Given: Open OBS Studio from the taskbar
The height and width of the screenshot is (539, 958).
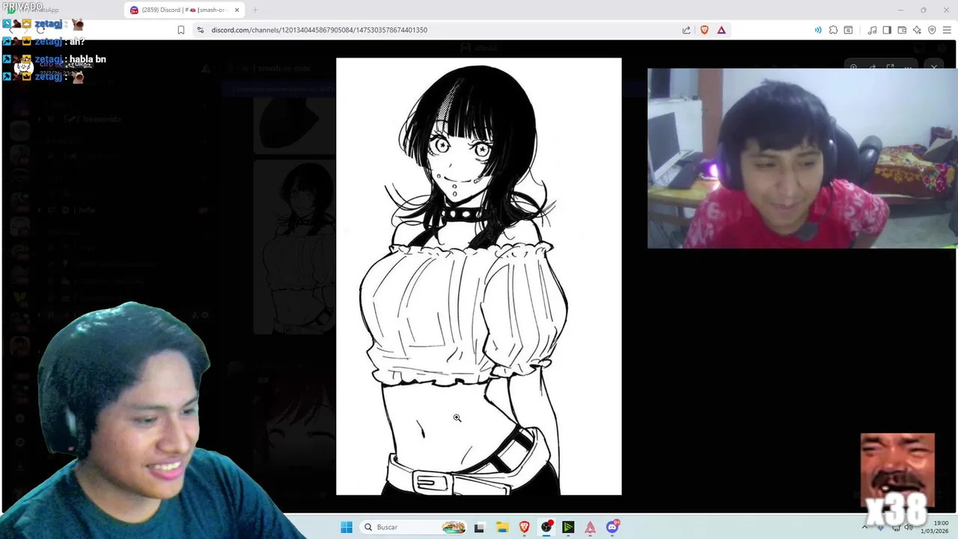Looking at the screenshot, I should pyautogui.click(x=546, y=527).
